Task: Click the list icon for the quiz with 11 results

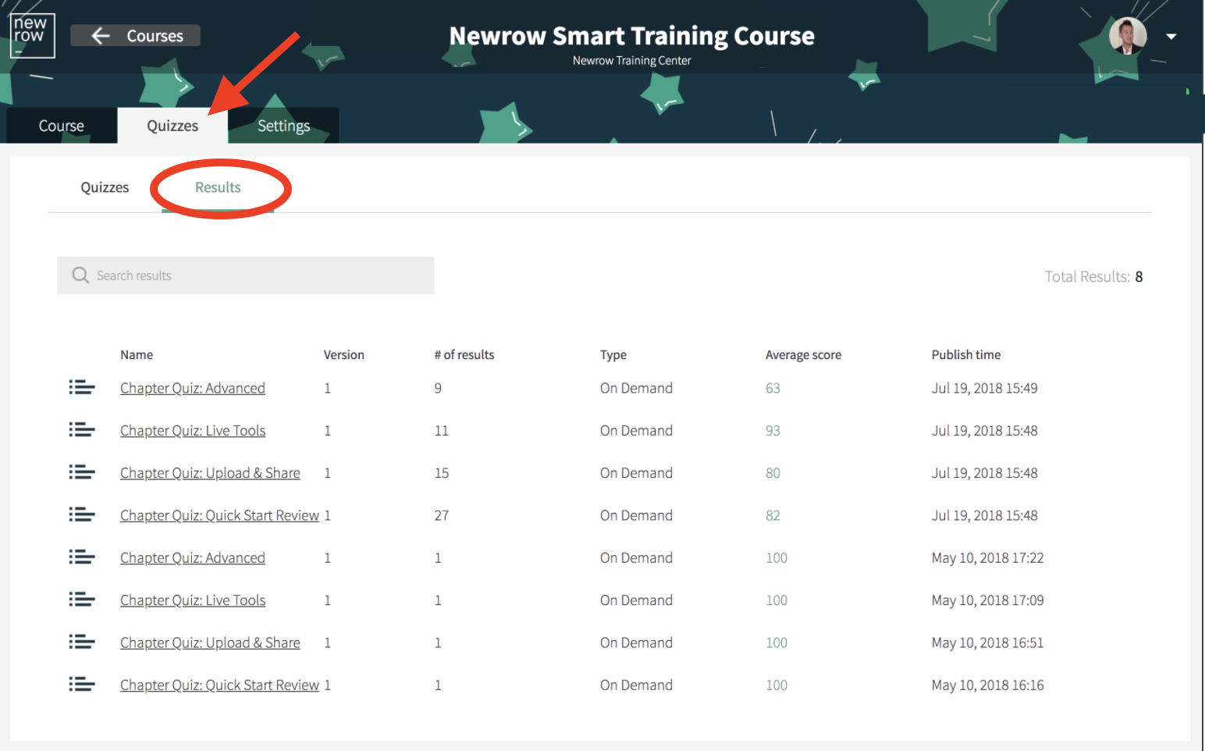Action: (x=82, y=430)
